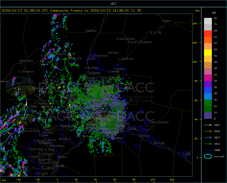Select the light blue 30-35 dBZ swatch
Screen dimensions: 227x183
pos(208,97)
